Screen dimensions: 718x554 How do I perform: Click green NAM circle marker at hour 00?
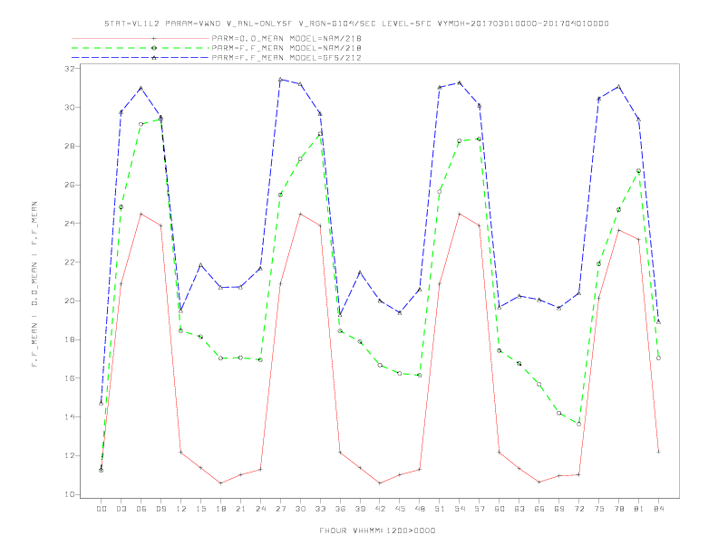click(102, 471)
